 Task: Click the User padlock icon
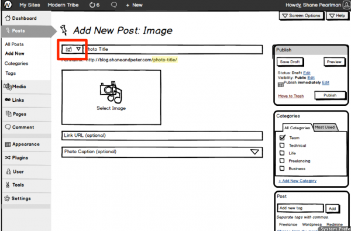pyautogui.click(x=9, y=171)
